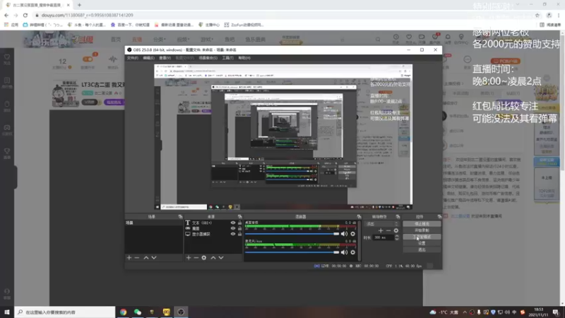The width and height of the screenshot is (565, 318).
Task: Pop out the Scene Transitions dock panel
Action: [x=398, y=217]
